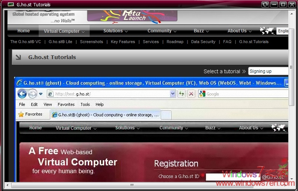Expand the address bar URL dropdown
The width and height of the screenshot is (298, 191).
173,94
